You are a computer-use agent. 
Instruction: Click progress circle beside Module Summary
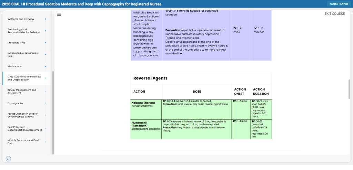point(46,142)
